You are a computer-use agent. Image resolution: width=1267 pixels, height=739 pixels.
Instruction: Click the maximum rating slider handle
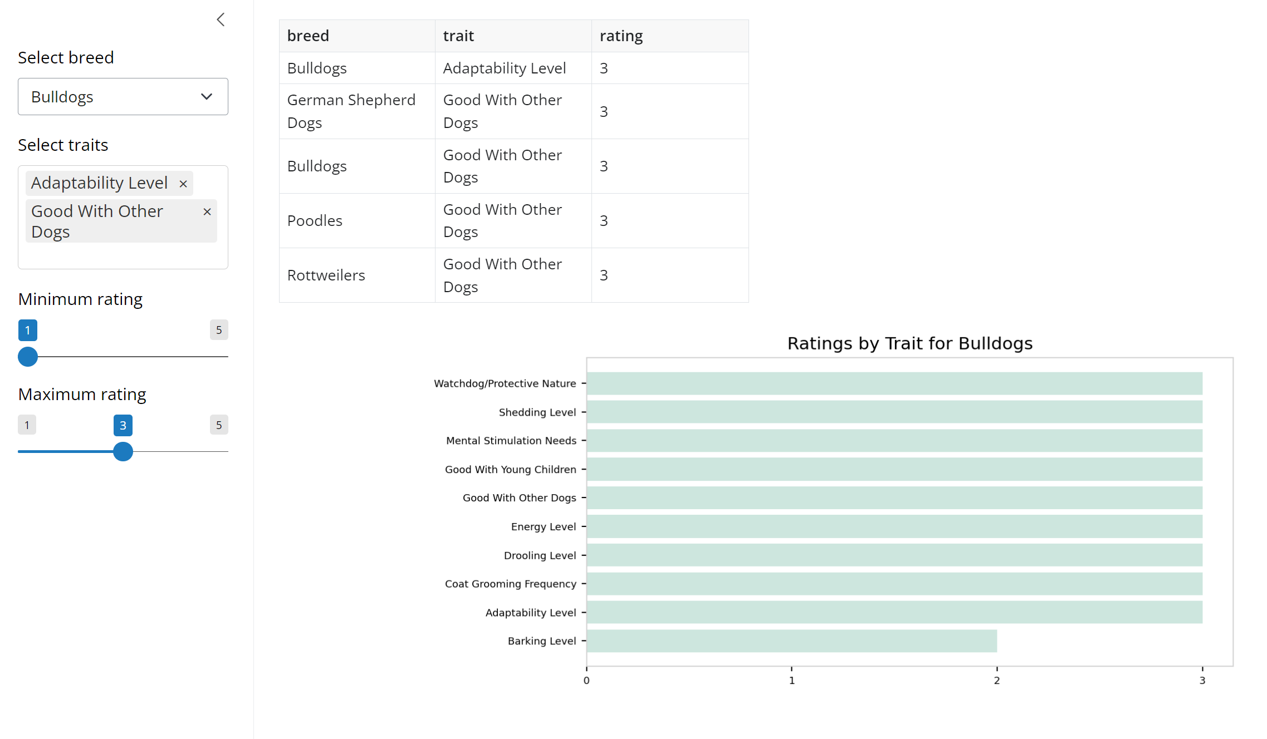(123, 452)
